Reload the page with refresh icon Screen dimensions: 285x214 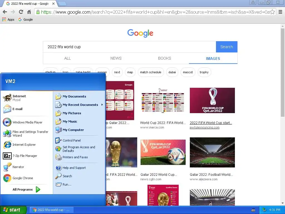[x=21, y=12]
